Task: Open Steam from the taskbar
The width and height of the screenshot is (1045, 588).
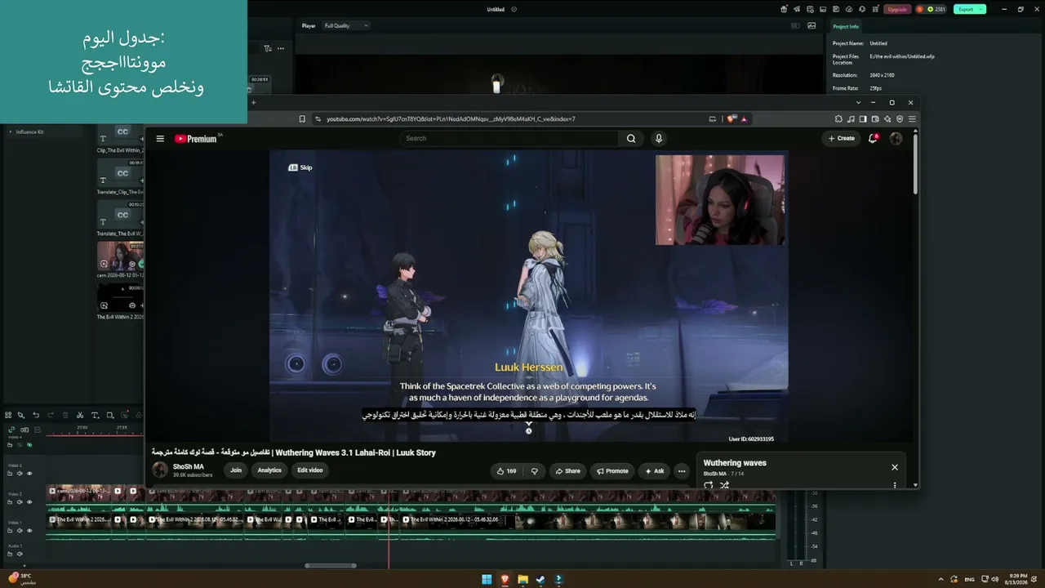Action: (x=540, y=580)
